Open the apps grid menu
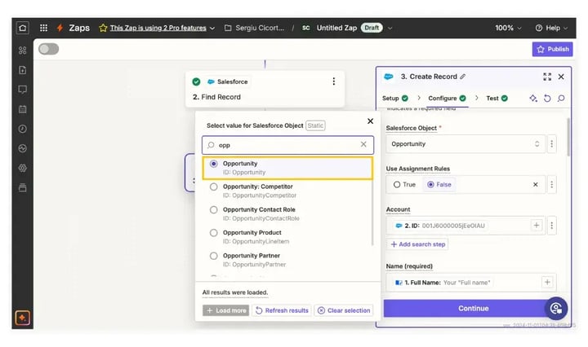The height and width of the screenshot is (347, 588). tap(43, 28)
